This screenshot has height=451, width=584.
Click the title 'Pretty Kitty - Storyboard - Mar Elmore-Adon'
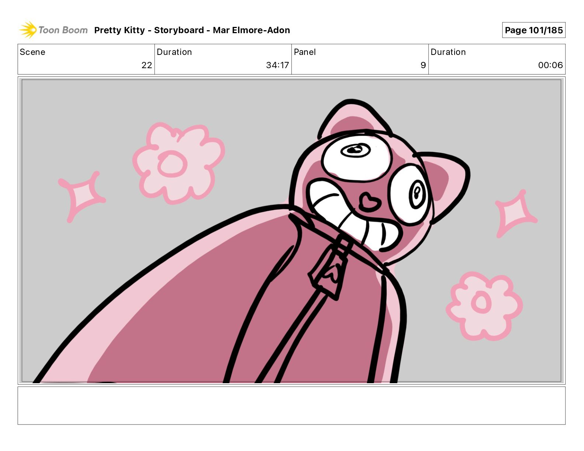tap(192, 30)
